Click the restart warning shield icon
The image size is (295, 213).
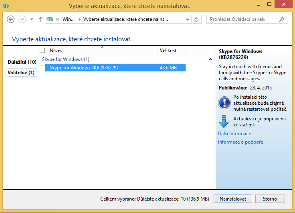[224, 103]
